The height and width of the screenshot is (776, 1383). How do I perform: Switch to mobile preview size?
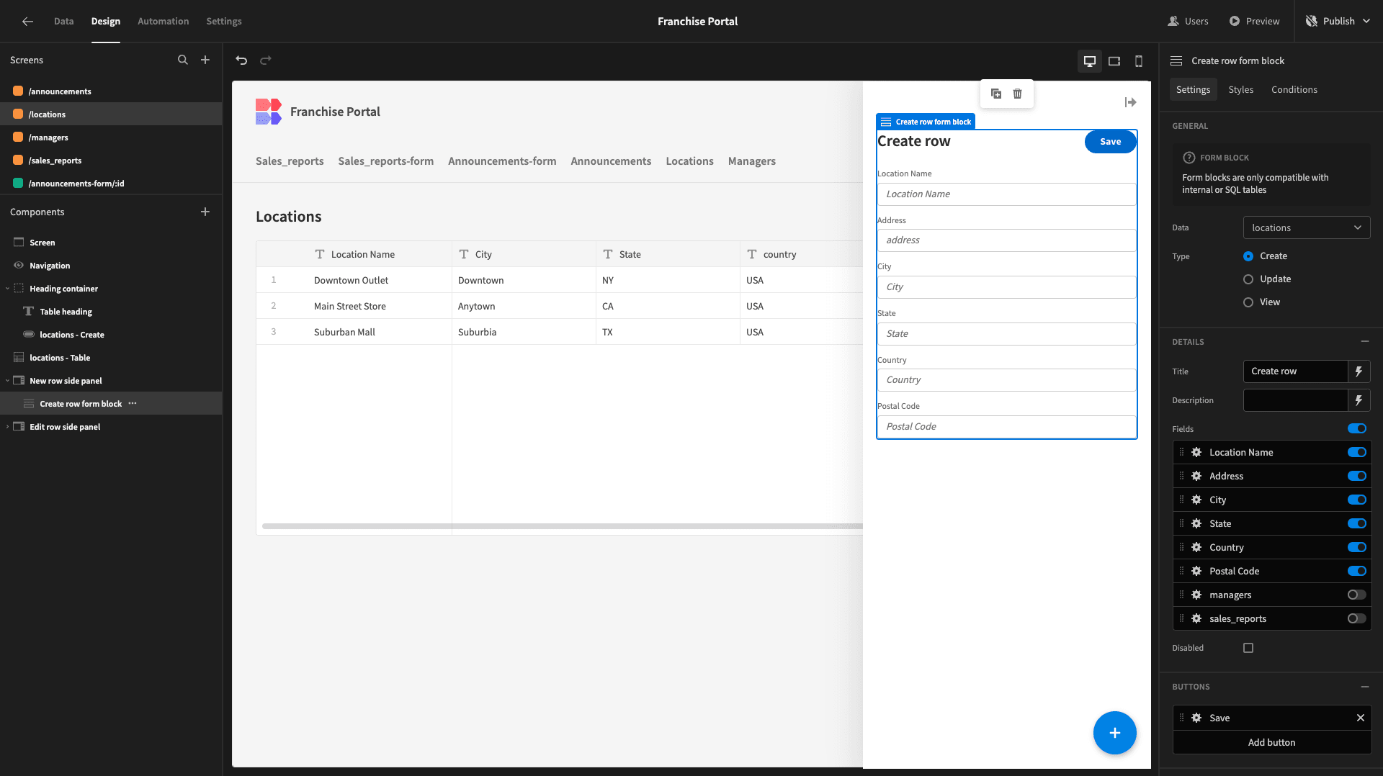[1139, 61]
